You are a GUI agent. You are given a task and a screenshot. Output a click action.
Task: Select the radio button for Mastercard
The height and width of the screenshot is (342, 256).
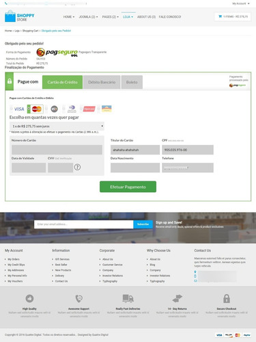pyautogui.click(x=29, y=109)
